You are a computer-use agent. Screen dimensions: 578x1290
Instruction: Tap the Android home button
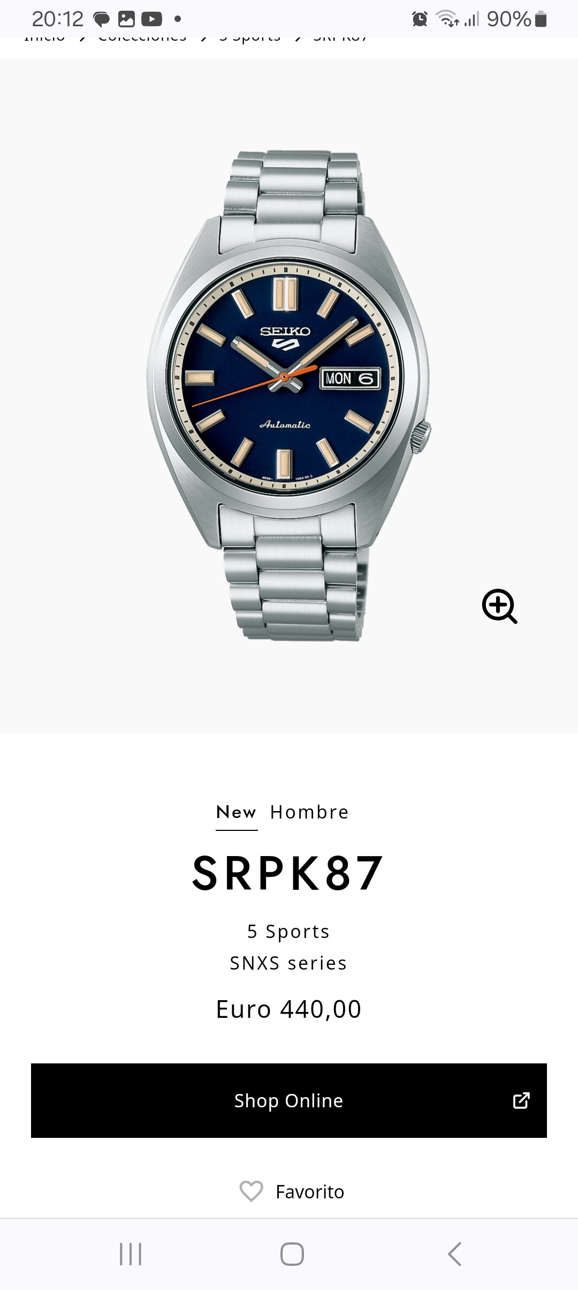[292, 1254]
